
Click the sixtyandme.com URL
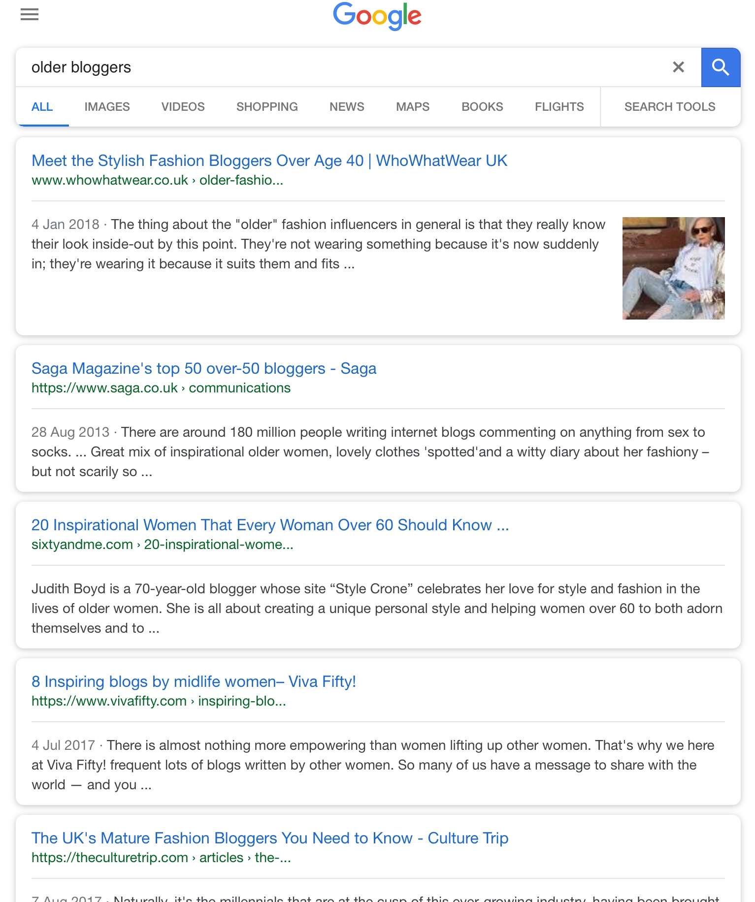click(163, 545)
